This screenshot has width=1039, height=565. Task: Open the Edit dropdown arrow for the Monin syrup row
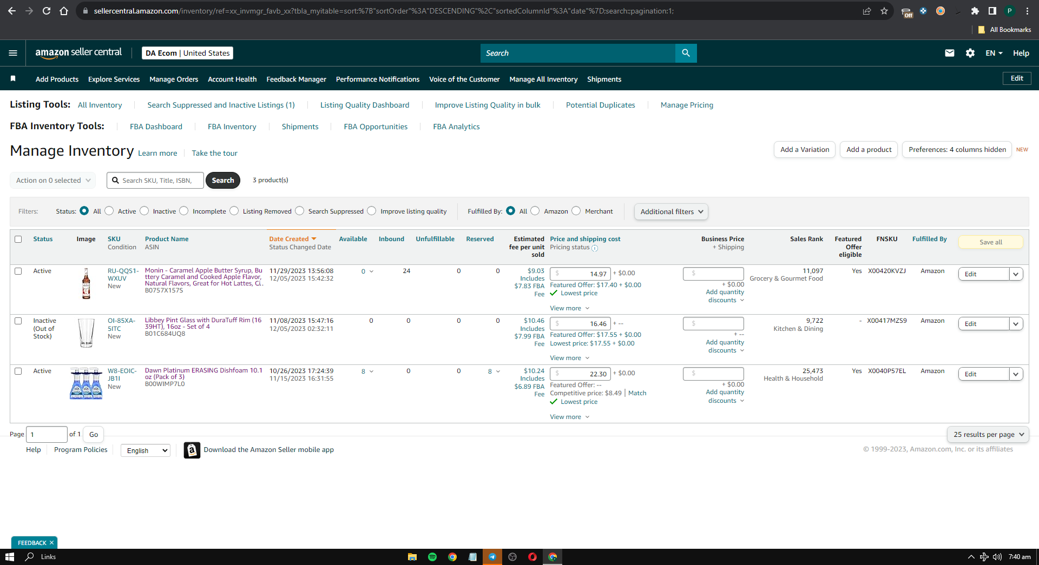pyautogui.click(x=1016, y=274)
